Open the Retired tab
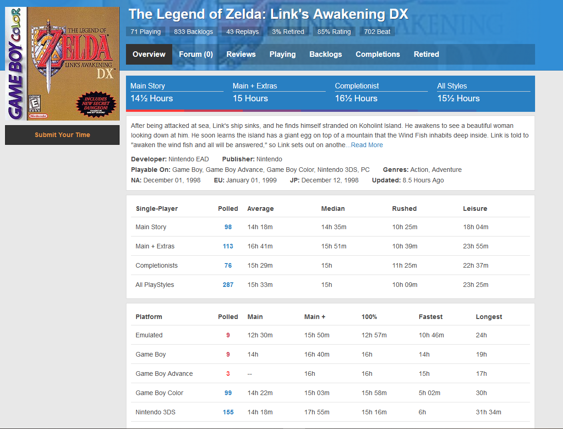Image resolution: width=563 pixels, height=429 pixels. (426, 54)
